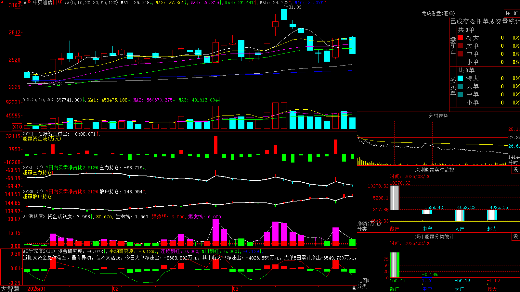Click the 大智慧 logo at bottom-left
Image resolution: width=520 pixels, height=292 pixels.
pos(10,289)
